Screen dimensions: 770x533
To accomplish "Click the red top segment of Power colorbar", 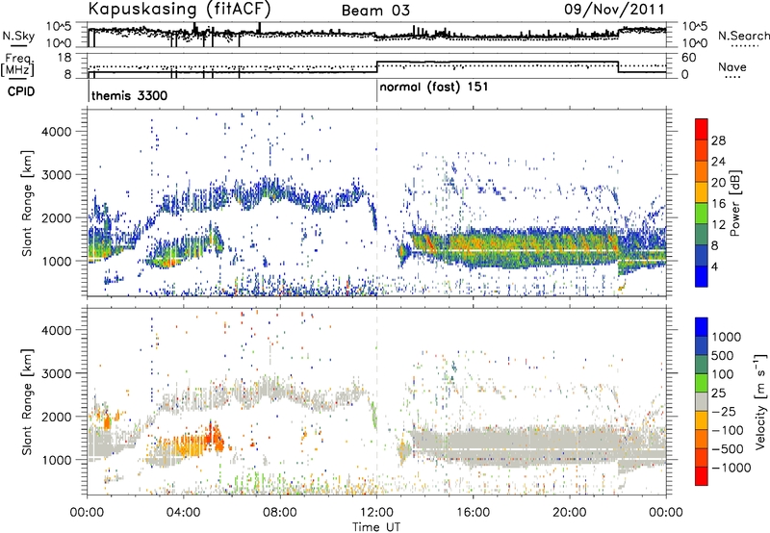I will click(702, 130).
